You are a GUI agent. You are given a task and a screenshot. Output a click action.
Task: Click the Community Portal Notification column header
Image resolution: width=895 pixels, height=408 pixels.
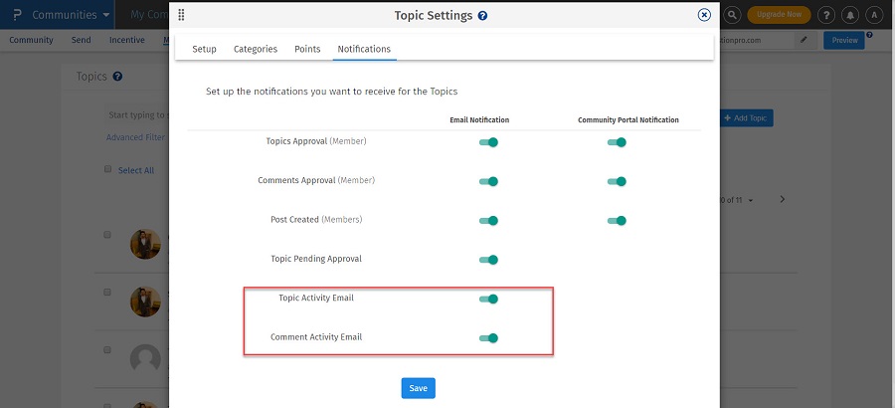click(x=628, y=120)
